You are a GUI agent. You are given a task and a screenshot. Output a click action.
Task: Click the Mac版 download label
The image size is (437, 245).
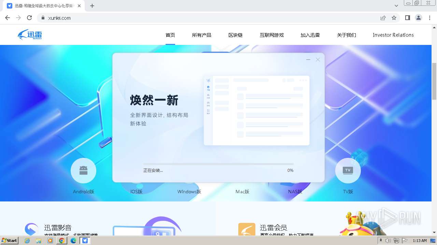[x=242, y=192]
